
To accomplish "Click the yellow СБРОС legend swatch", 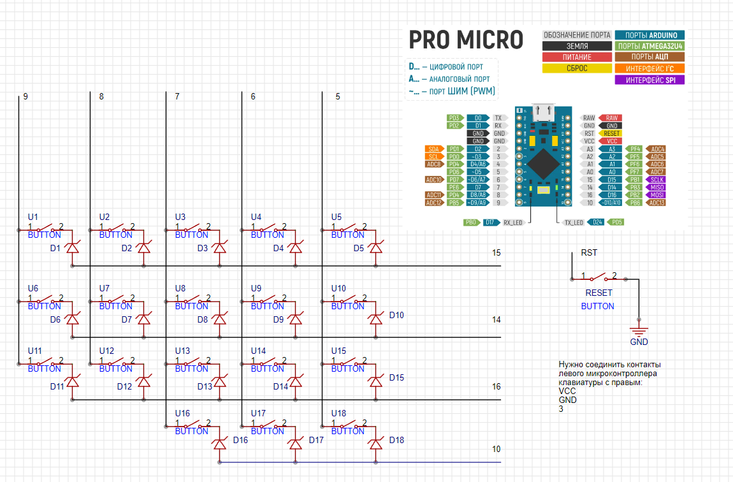I will tap(577, 68).
